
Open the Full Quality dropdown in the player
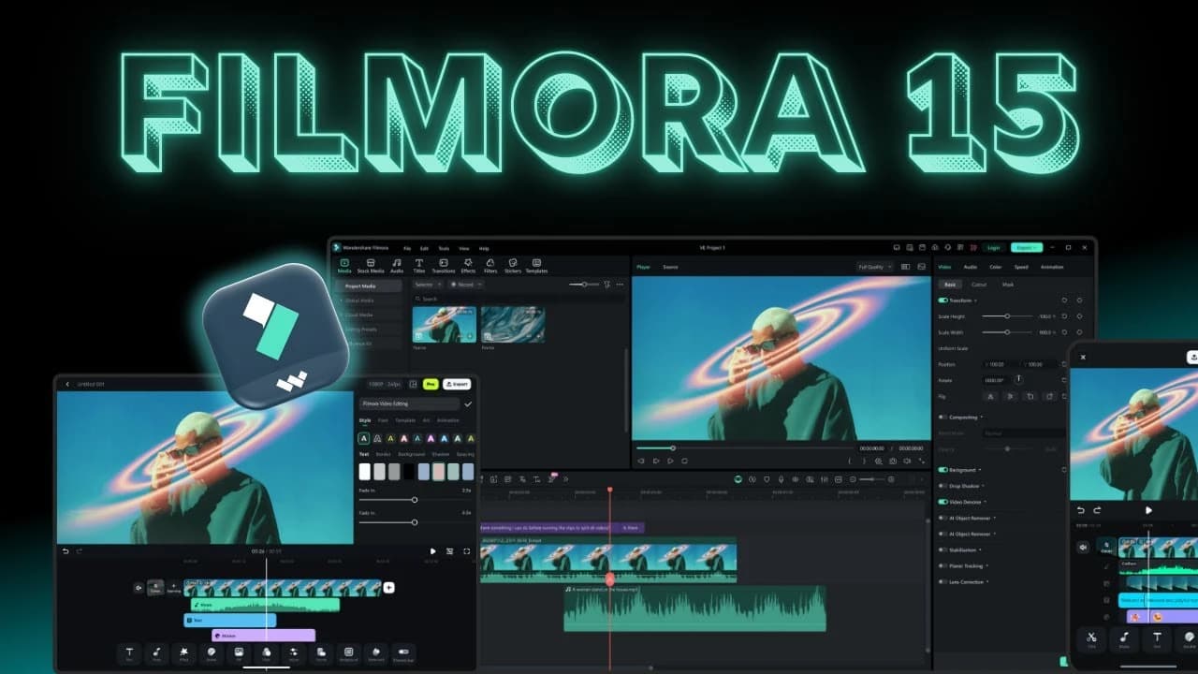(875, 267)
